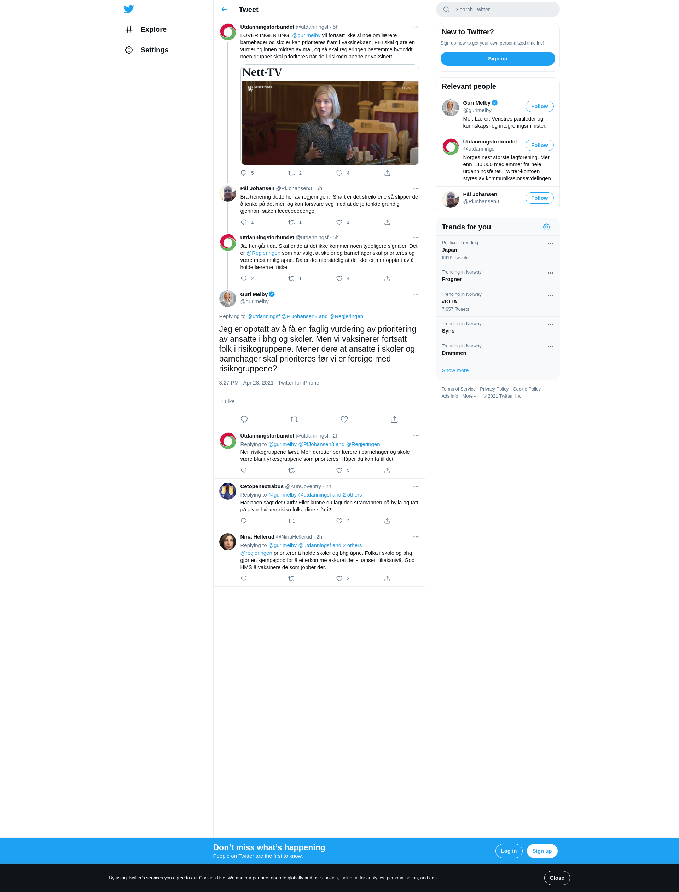The image size is (679, 892).
Task: Follow Guri Melby in Relevant people
Action: 539,106
